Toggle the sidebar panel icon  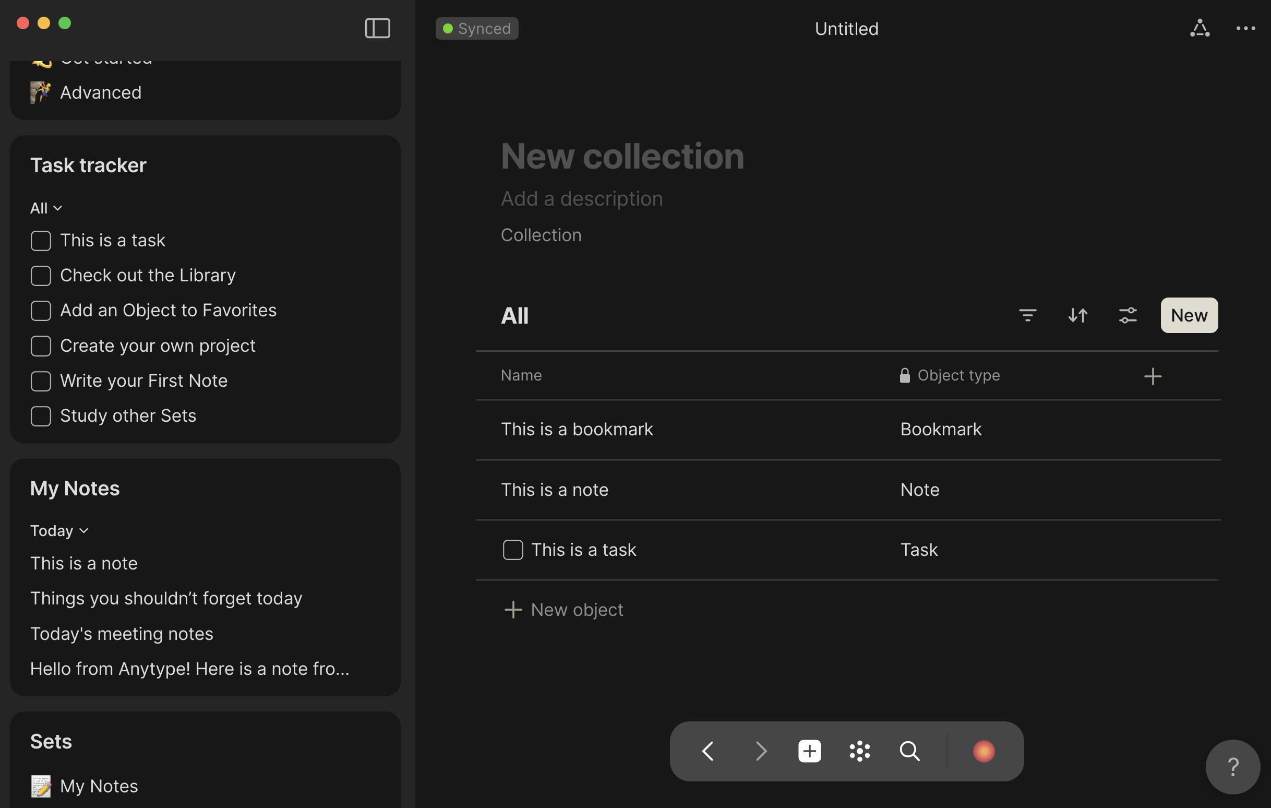click(377, 28)
